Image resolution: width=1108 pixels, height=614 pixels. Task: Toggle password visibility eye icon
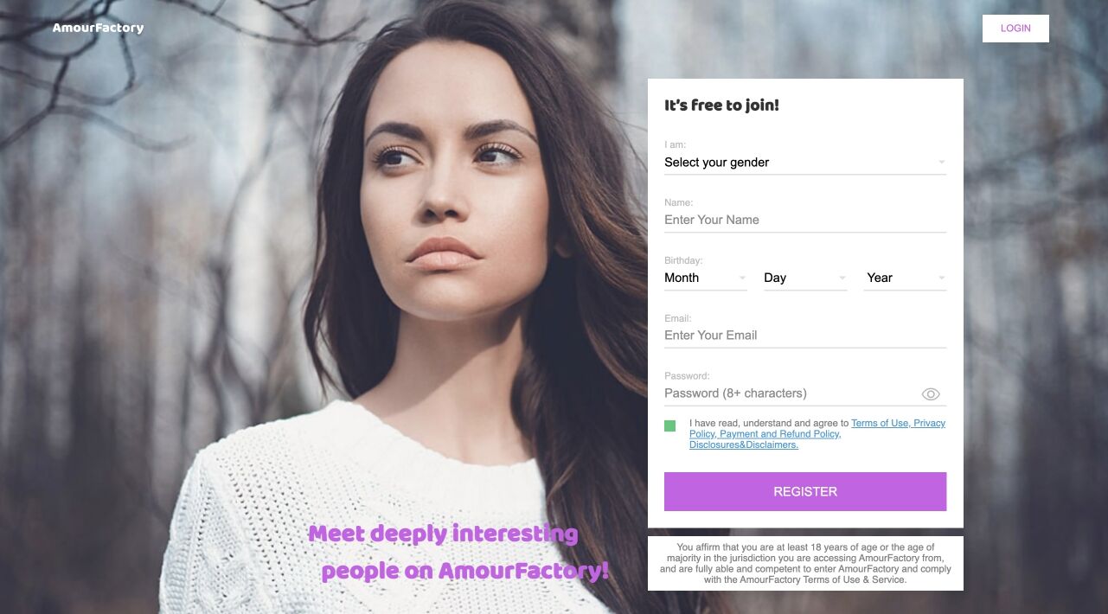(931, 394)
